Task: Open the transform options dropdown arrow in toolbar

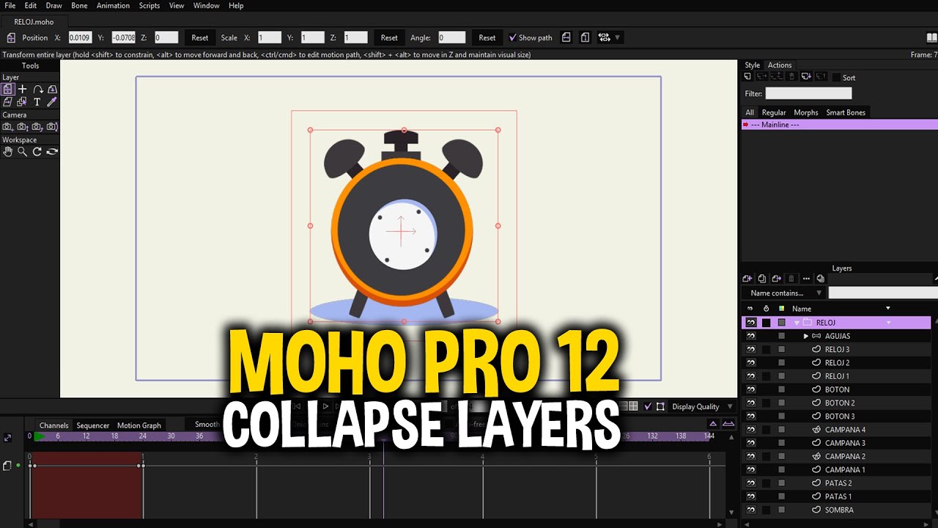Action: click(x=618, y=37)
